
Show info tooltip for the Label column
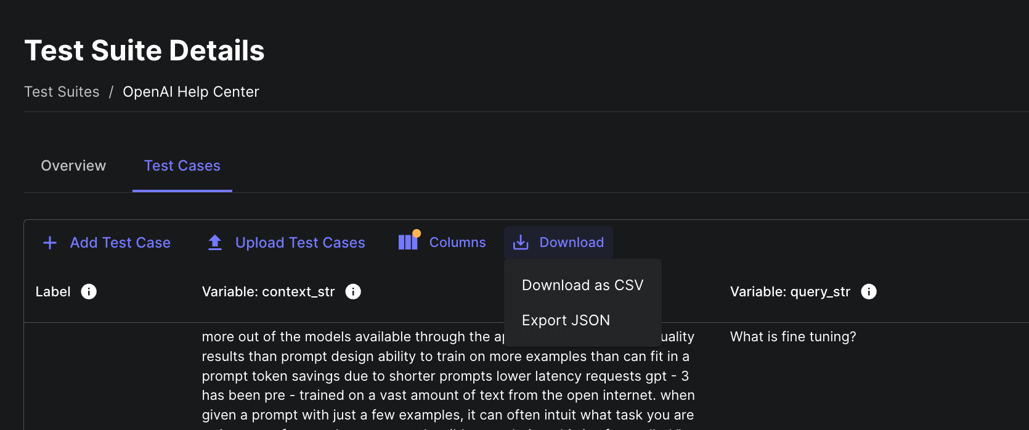pos(89,291)
